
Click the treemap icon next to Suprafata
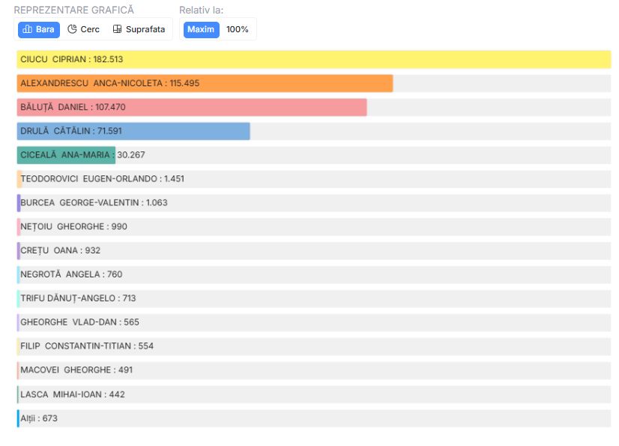[x=117, y=29]
